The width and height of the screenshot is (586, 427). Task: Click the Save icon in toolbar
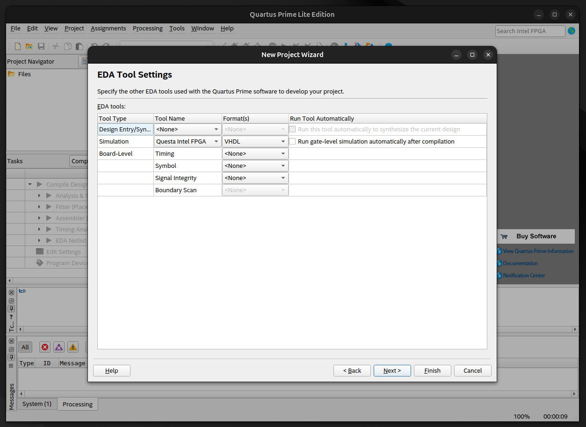41,46
